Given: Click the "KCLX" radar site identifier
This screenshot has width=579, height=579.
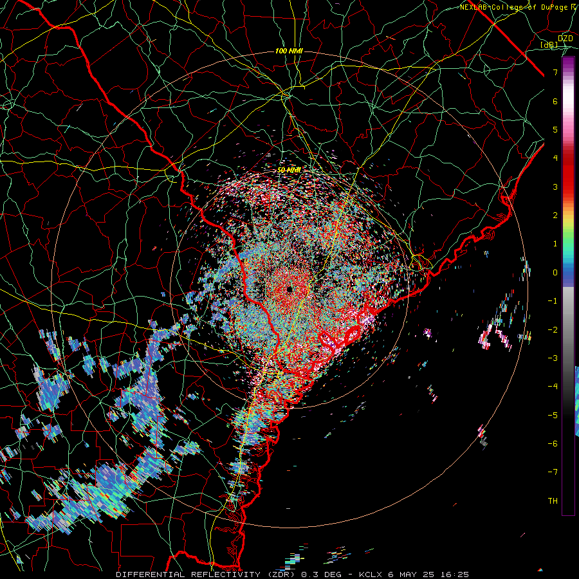Looking at the screenshot, I should [370, 574].
